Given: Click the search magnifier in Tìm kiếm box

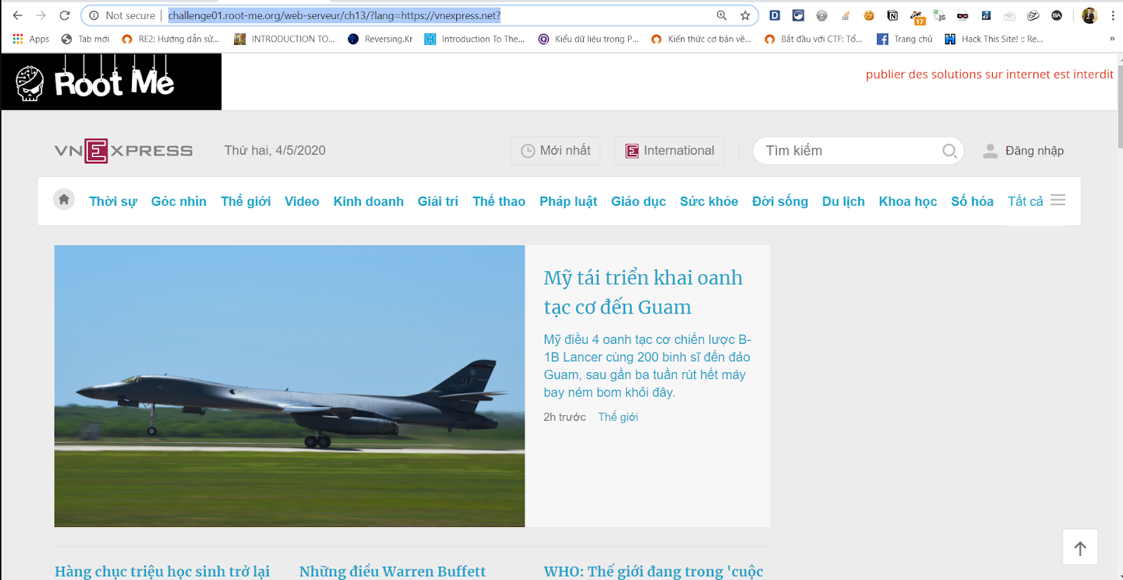Looking at the screenshot, I should click(x=950, y=151).
